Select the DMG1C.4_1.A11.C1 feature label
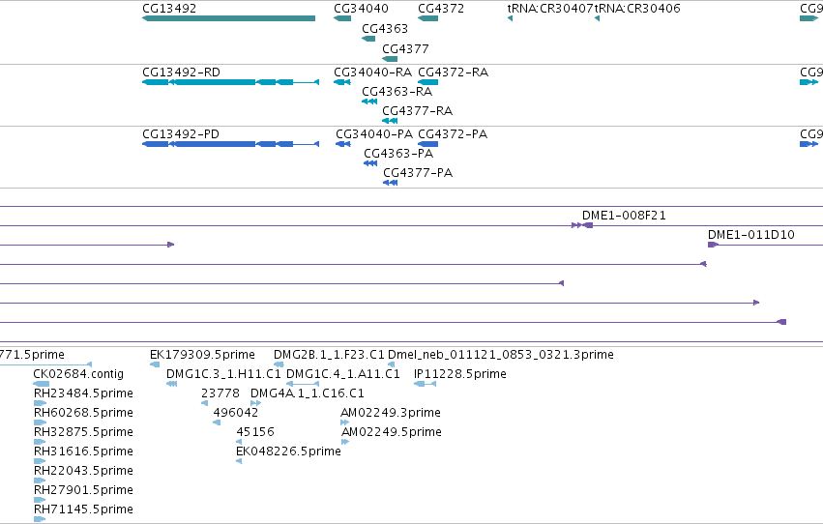823x524 pixels. [x=342, y=374]
